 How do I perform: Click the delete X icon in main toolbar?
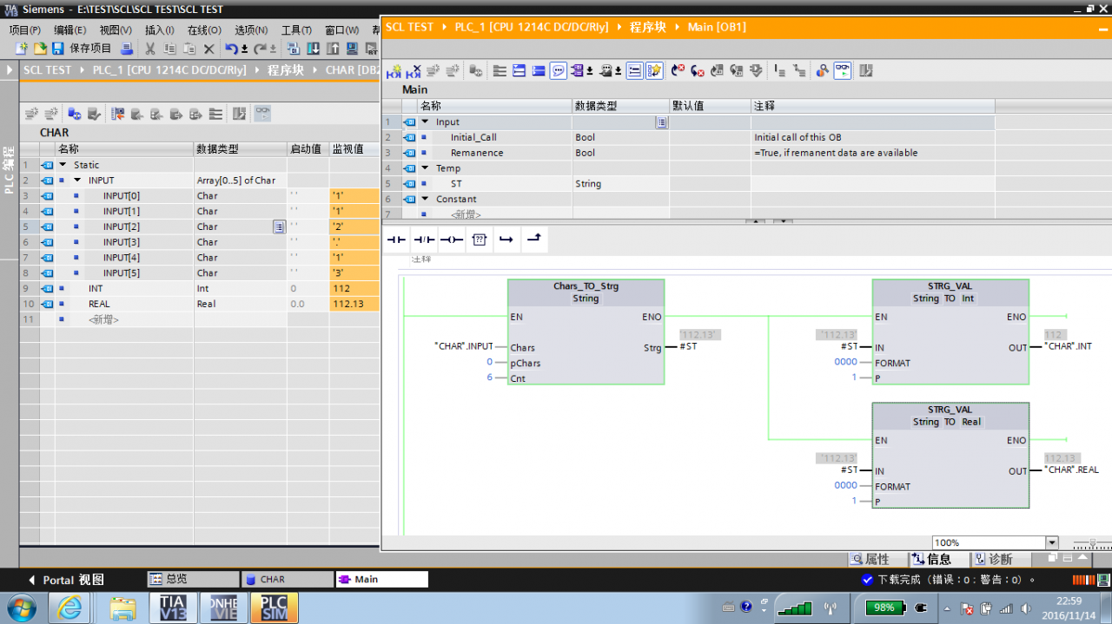click(x=208, y=49)
